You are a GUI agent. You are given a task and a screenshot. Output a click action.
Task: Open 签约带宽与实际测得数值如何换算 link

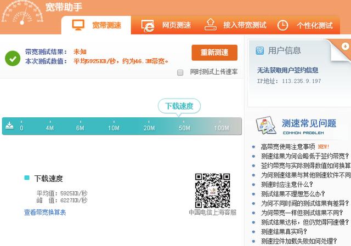click(306, 165)
